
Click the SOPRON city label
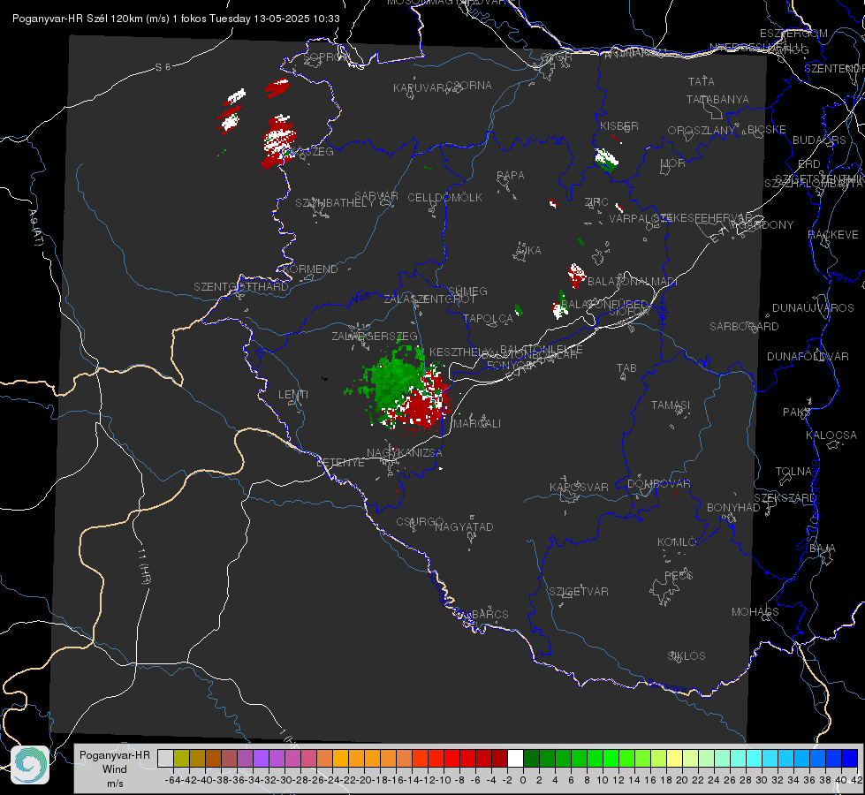(327, 57)
